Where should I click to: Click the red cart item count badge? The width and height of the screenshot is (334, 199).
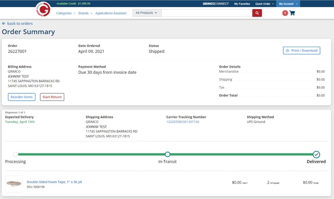[285, 13]
